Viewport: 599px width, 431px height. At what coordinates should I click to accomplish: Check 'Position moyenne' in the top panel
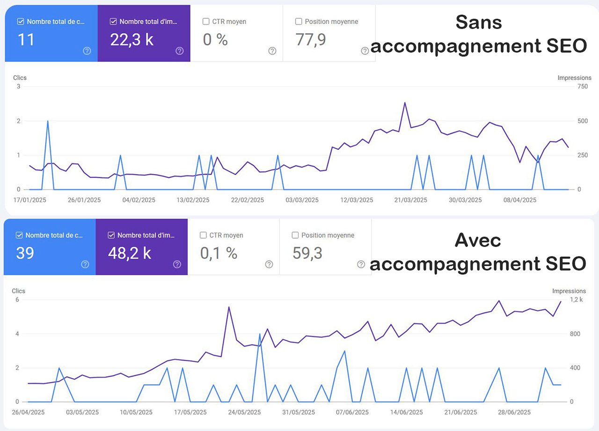(298, 22)
